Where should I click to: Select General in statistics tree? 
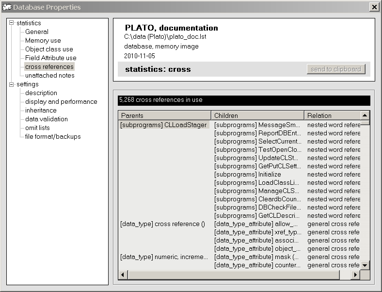(37, 32)
